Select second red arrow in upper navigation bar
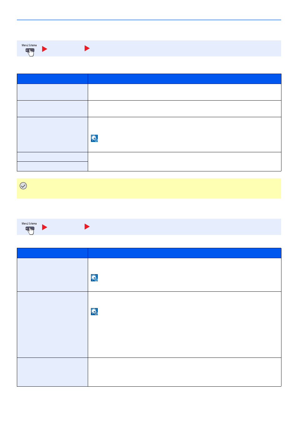This screenshot has width=298, height=423. pyautogui.click(x=87, y=48)
